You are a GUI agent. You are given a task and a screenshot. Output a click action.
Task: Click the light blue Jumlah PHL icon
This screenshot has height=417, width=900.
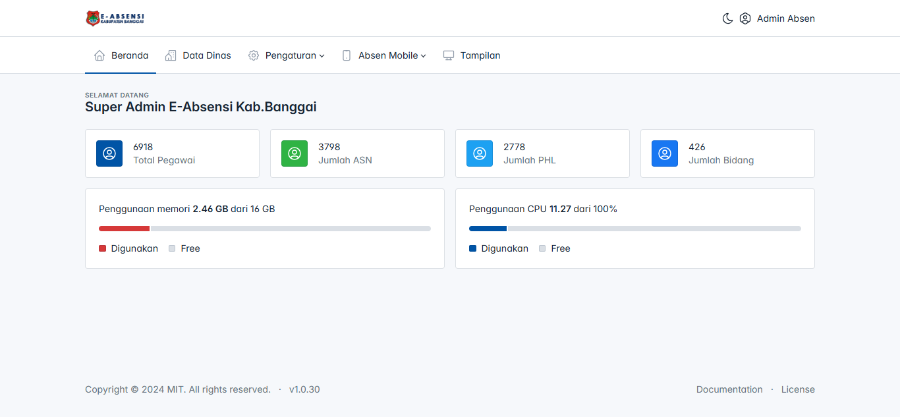click(x=480, y=153)
